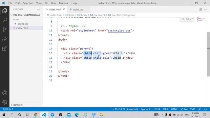Change line endings via CRLF

coord(165,109)
